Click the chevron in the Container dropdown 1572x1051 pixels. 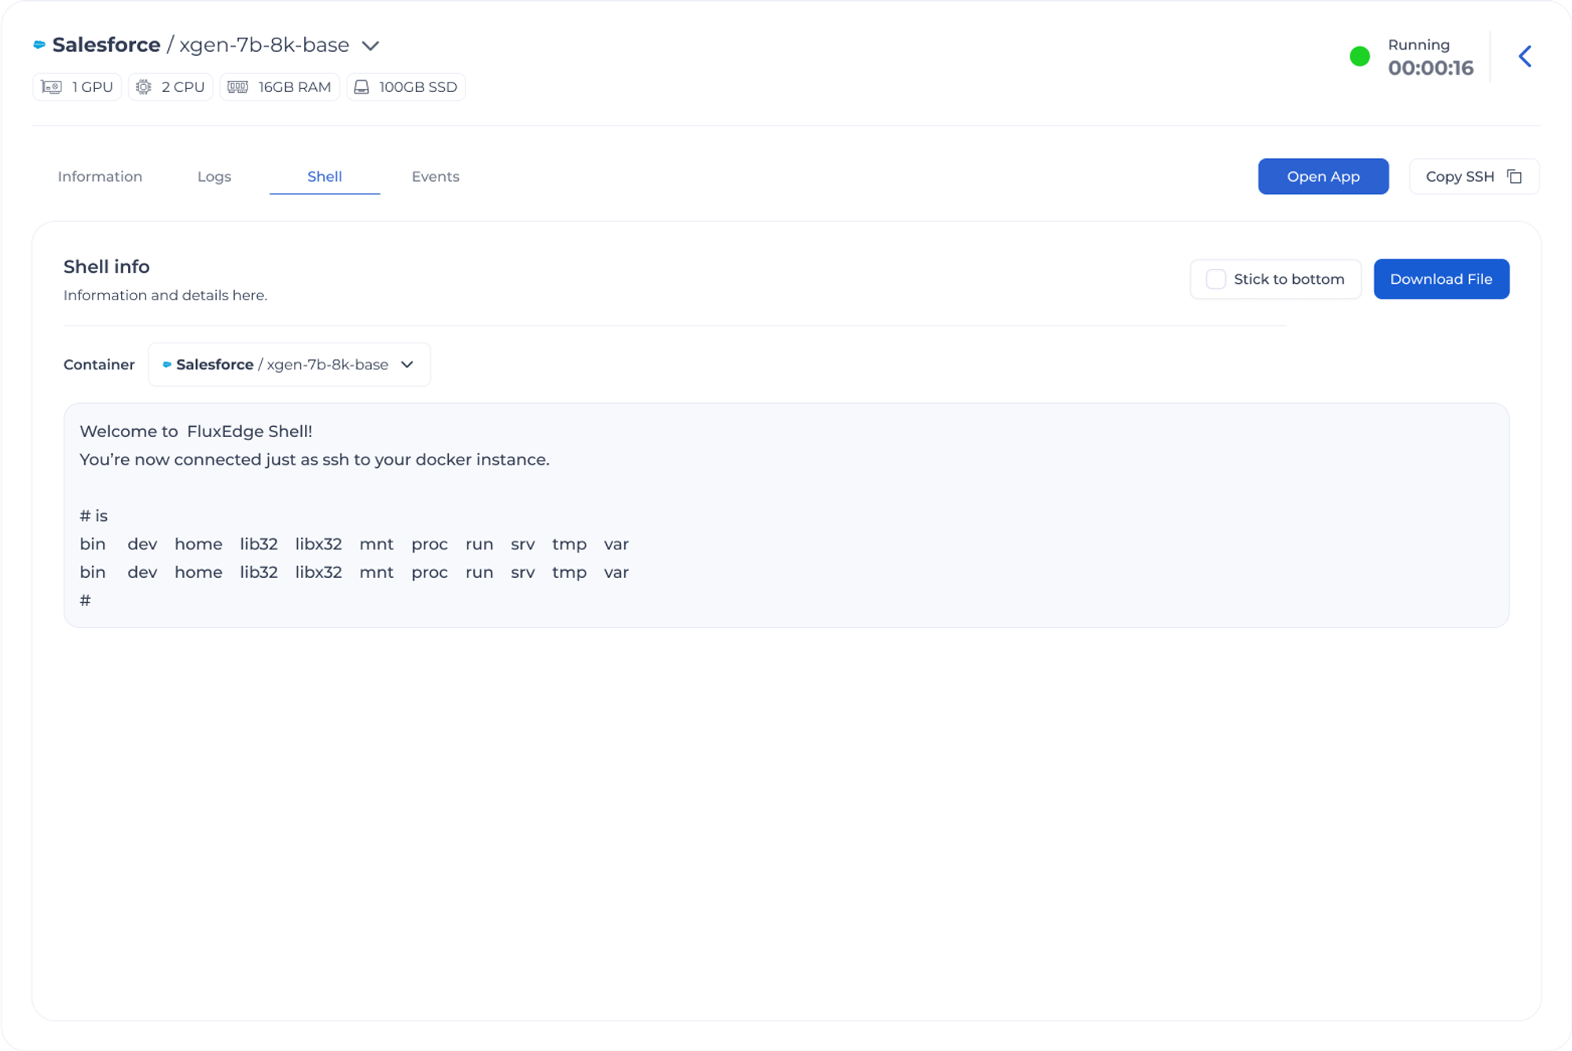pyautogui.click(x=407, y=365)
